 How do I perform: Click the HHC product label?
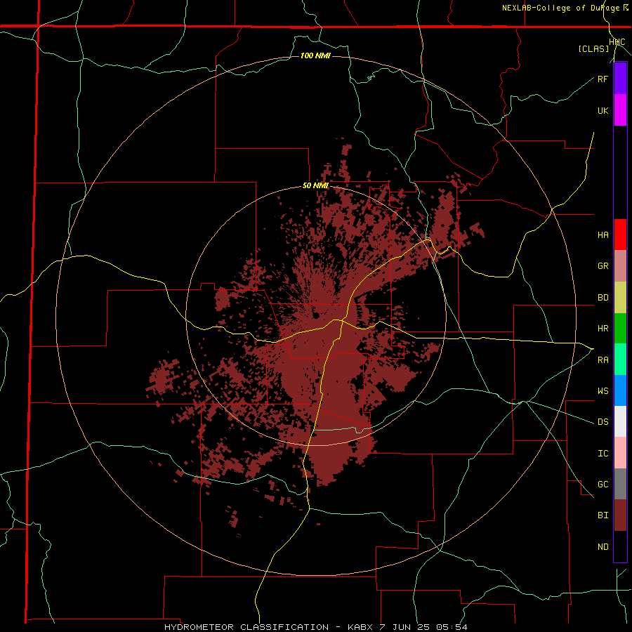[x=617, y=42]
